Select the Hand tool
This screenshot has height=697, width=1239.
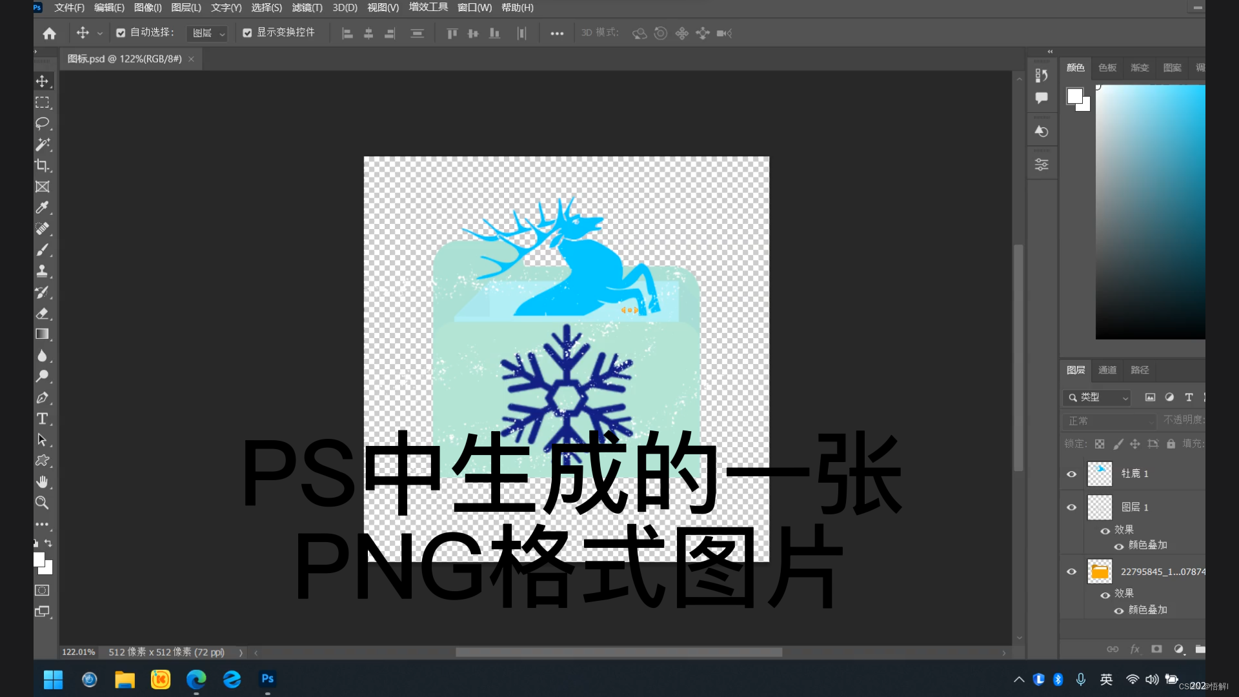(x=43, y=482)
